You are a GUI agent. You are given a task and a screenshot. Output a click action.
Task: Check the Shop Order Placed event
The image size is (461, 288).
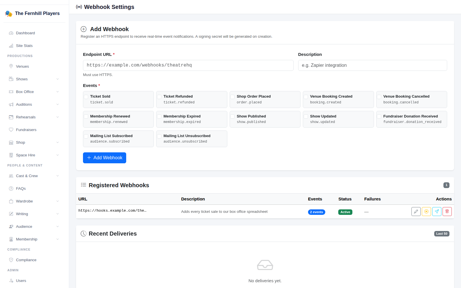coord(233,97)
